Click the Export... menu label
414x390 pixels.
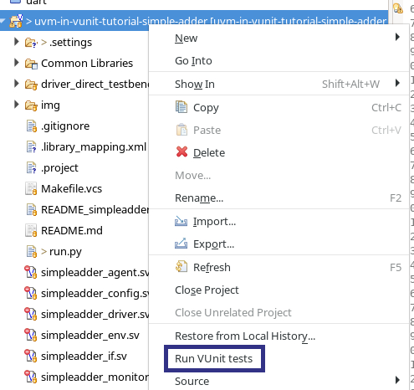tap(213, 244)
